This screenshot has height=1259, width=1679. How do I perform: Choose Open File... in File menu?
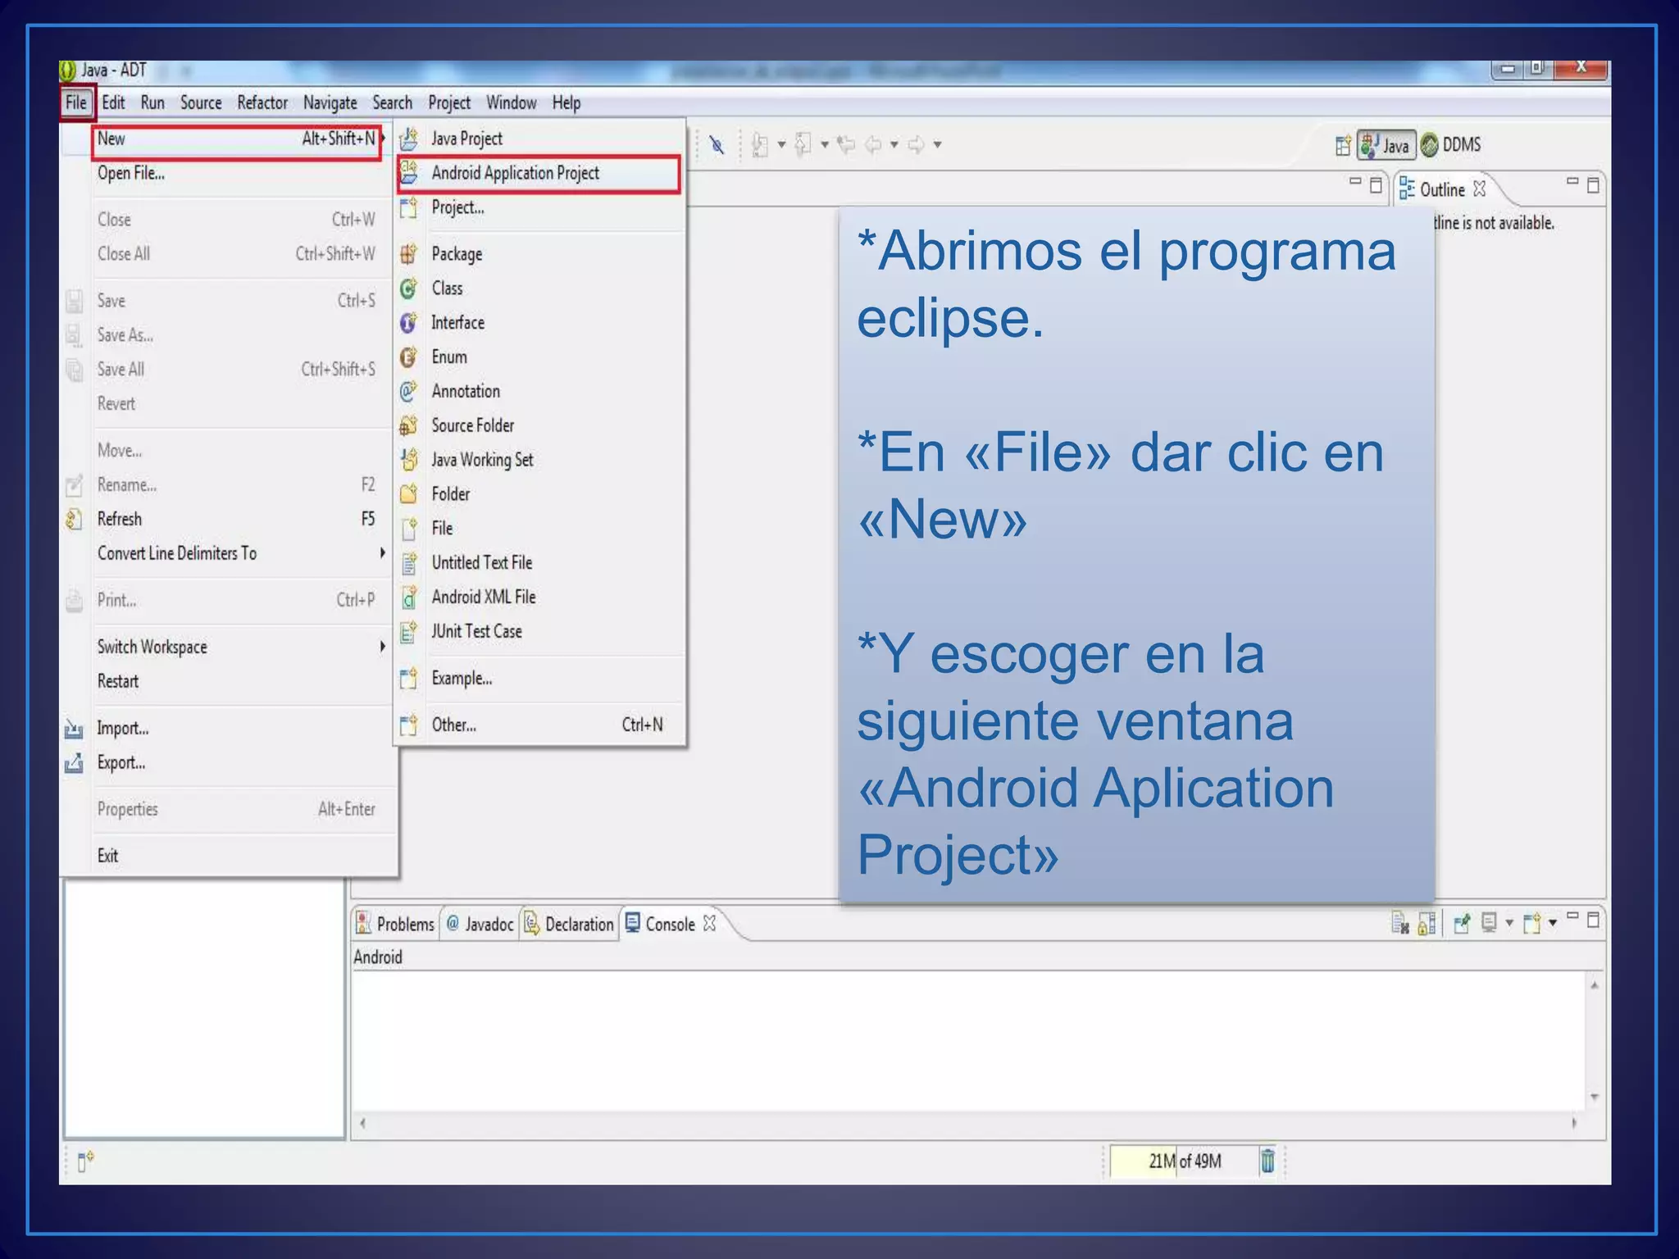tap(131, 173)
